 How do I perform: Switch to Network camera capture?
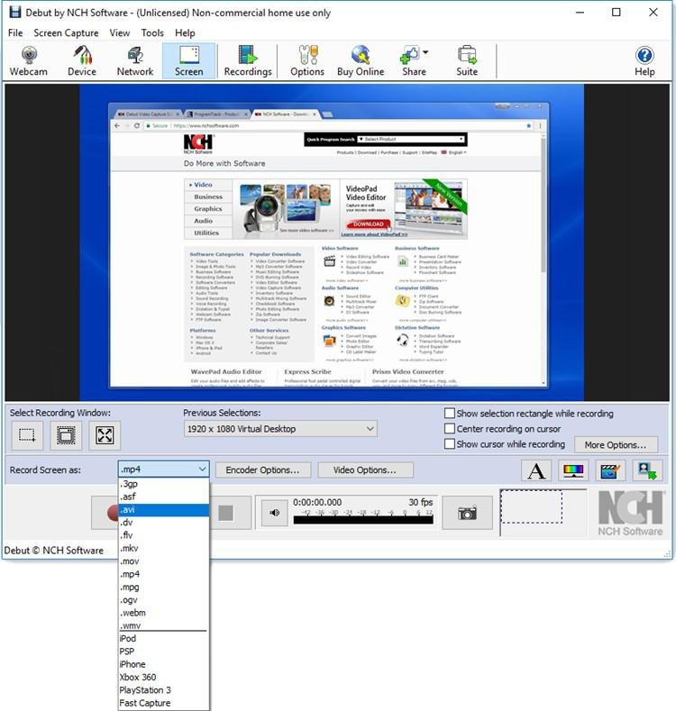tap(135, 61)
